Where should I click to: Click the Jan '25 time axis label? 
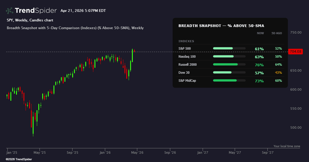tap(12, 152)
